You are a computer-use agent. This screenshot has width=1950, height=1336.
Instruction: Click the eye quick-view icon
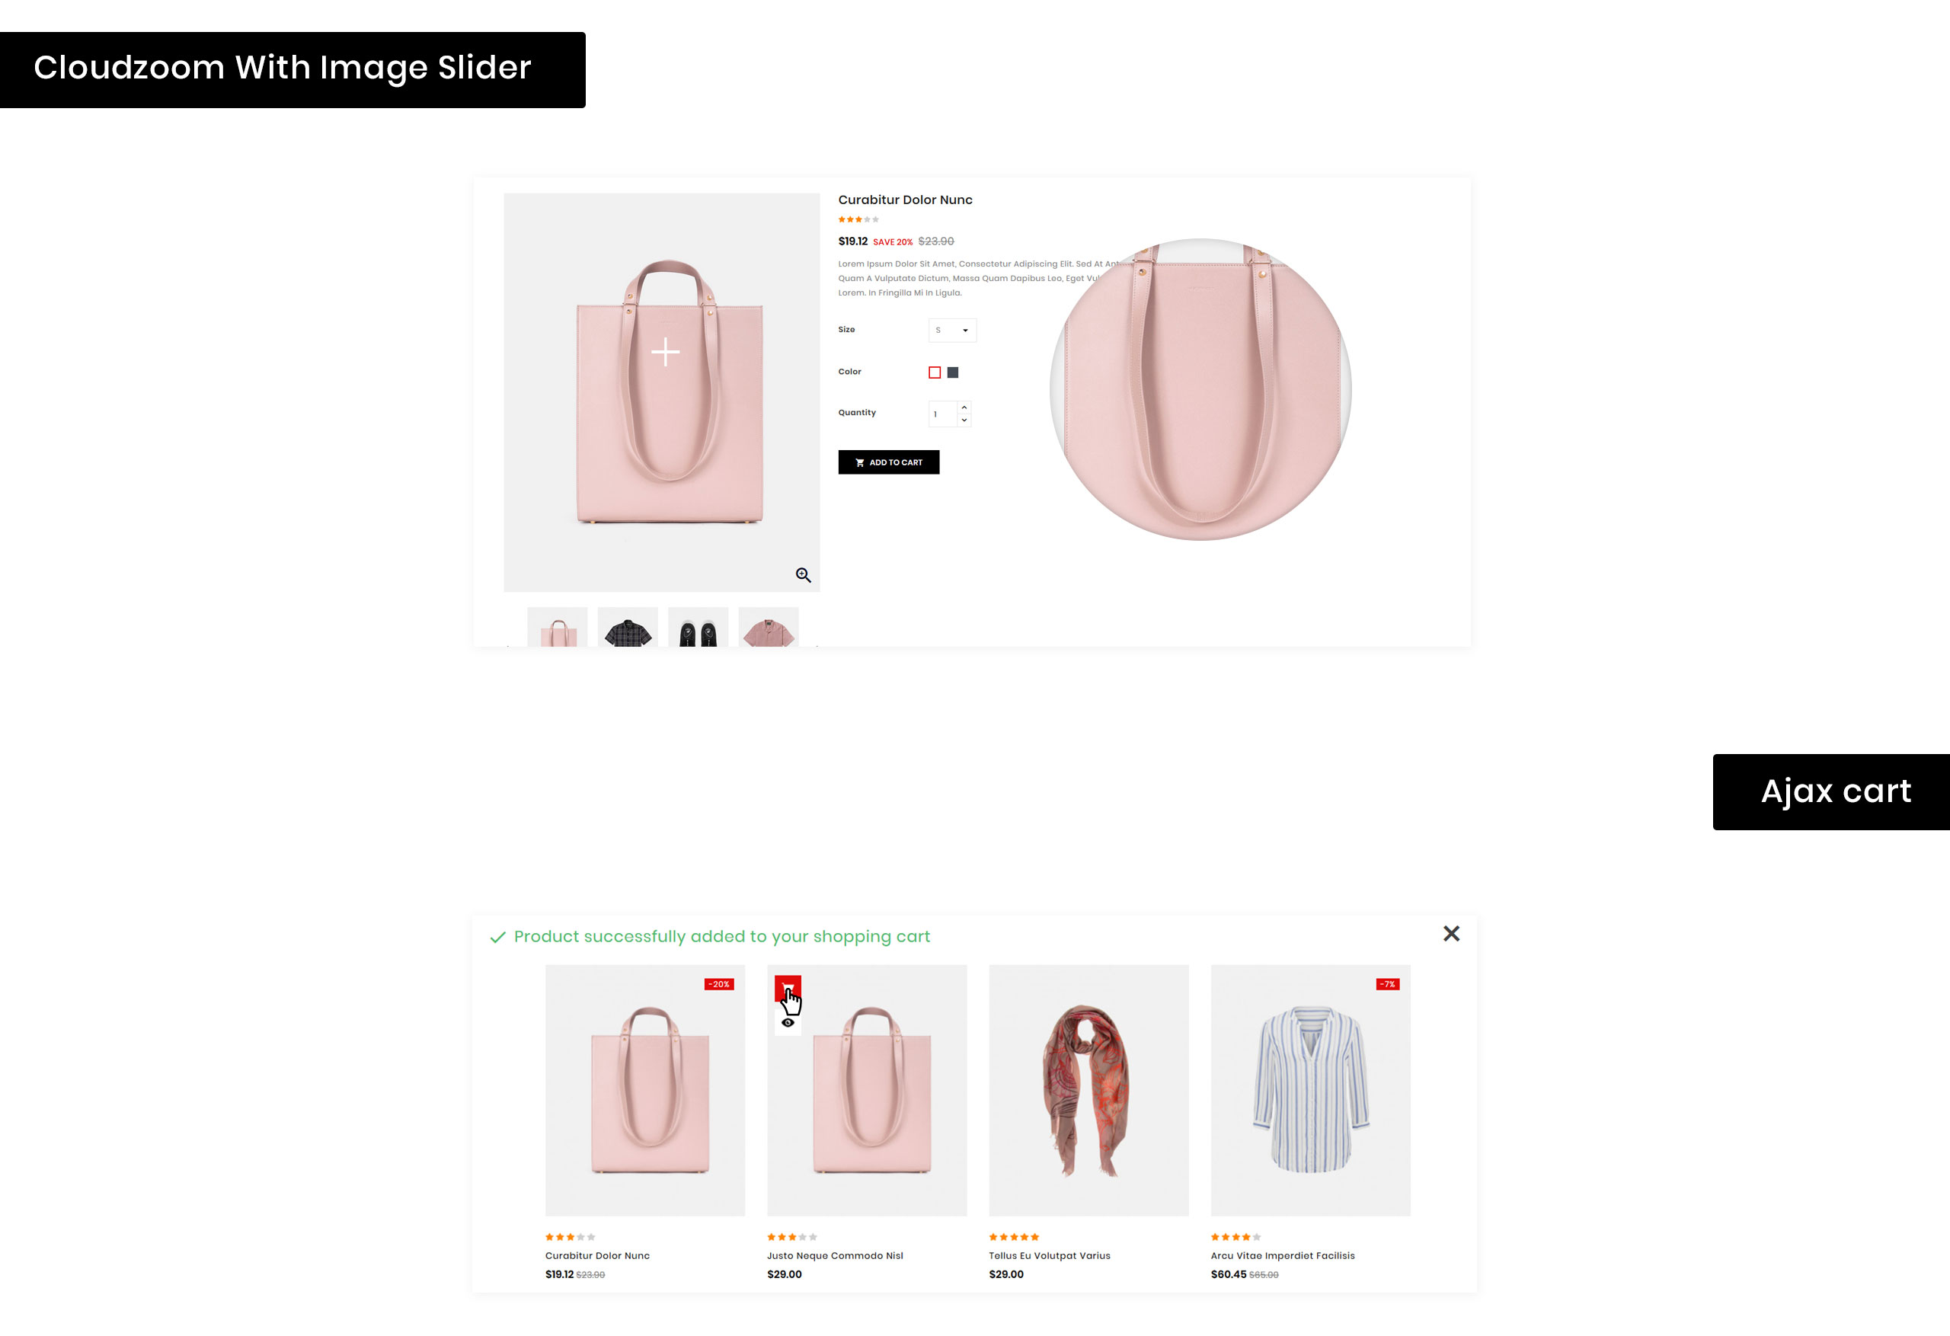point(787,1023)
